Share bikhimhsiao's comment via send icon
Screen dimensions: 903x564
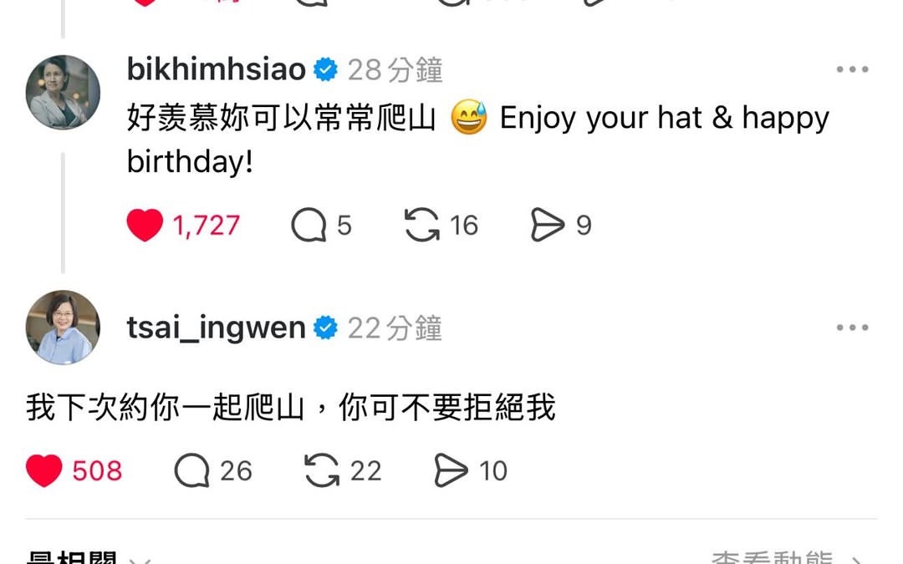coord(547,225)
